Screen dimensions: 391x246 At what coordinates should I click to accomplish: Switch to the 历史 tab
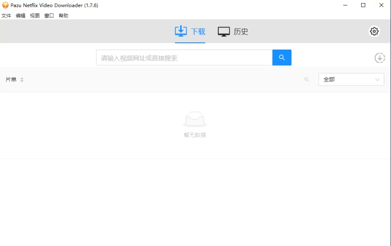tap(233, 32)
